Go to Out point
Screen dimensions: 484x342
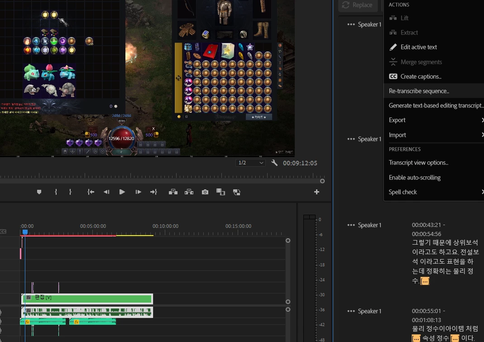[154, 192]
